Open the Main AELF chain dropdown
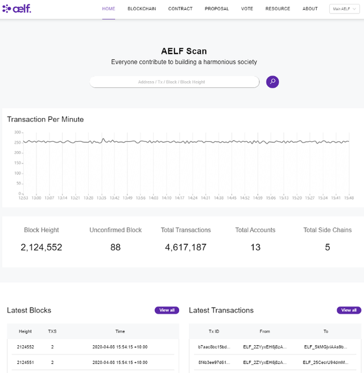The width and height of the screenshot is (364, 373). [344, 9]
